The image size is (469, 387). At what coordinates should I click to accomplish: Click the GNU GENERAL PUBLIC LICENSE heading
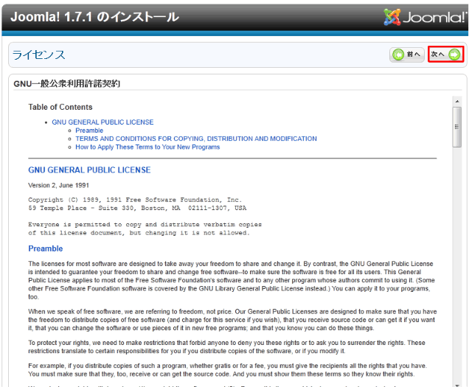[89, 170]
